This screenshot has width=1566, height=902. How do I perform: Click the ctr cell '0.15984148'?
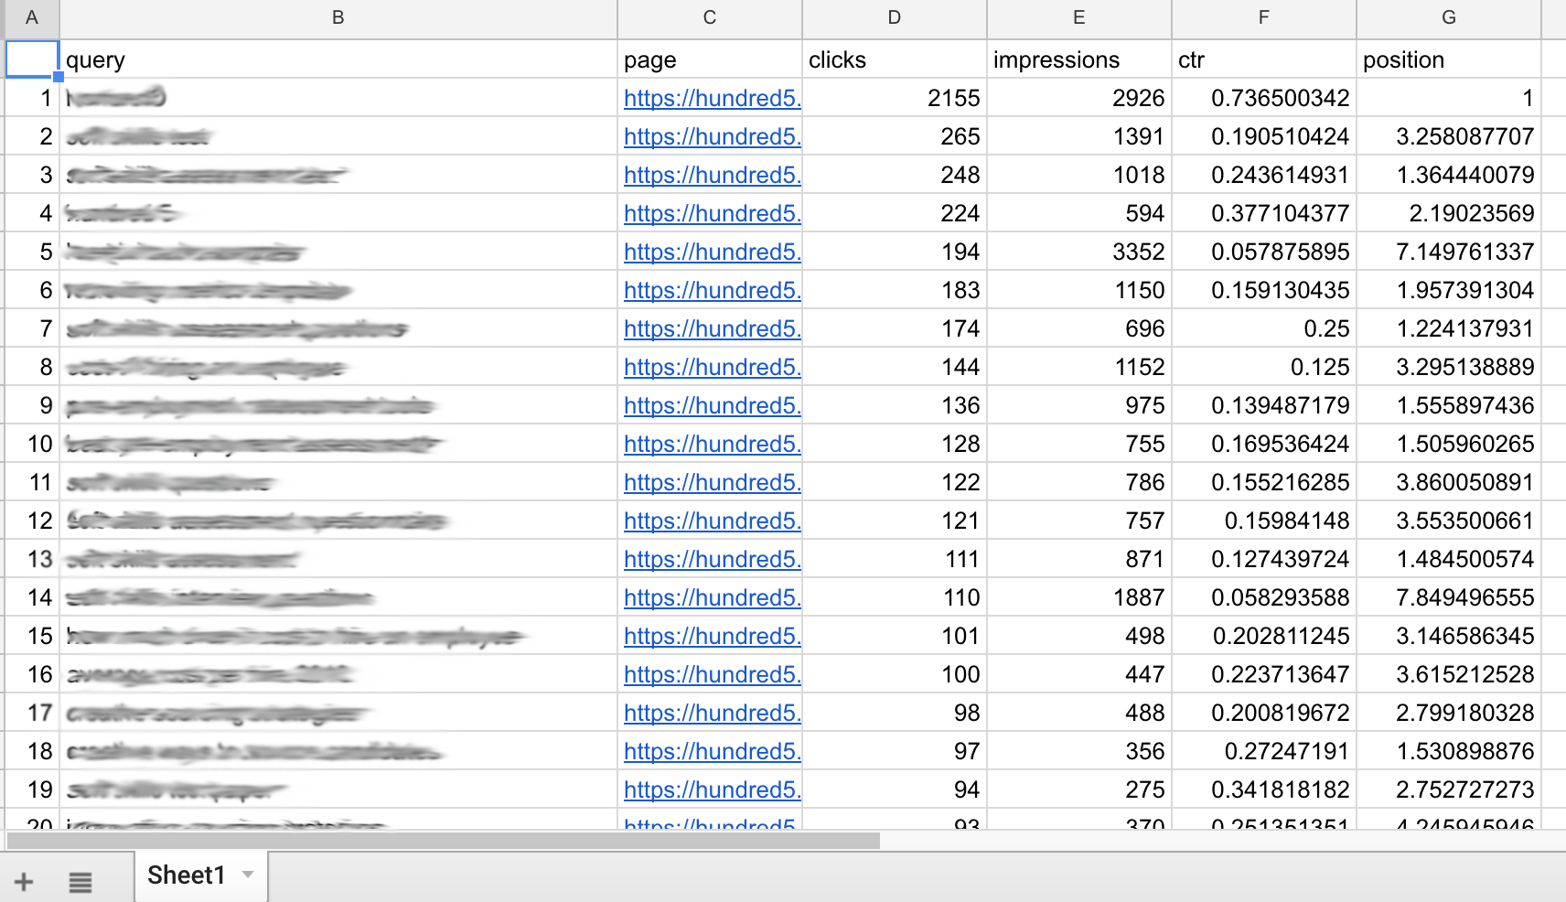(1264, 521)
